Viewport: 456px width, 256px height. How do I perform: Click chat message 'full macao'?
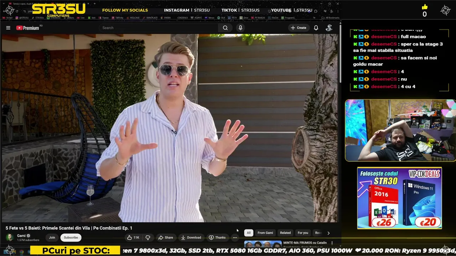(x=413, y=37)
